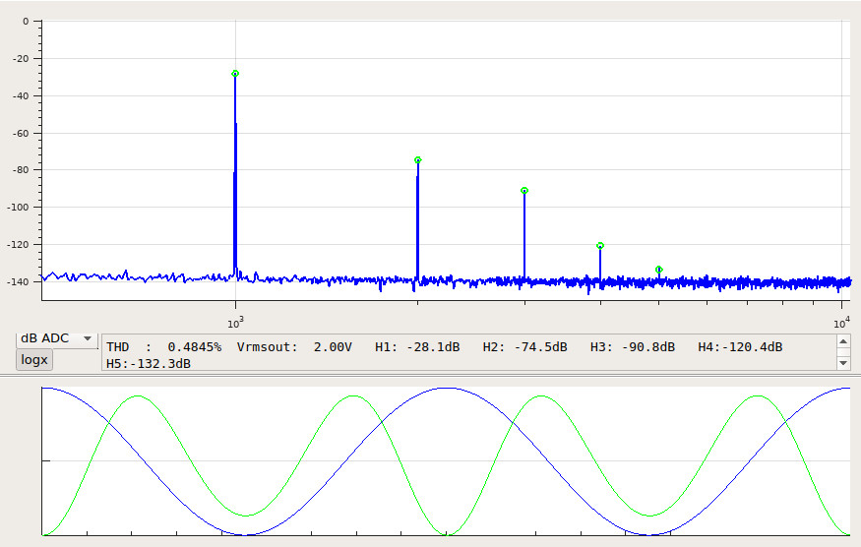
Task: Click the H2: -74.5dB reading
Action: point(524,347)
